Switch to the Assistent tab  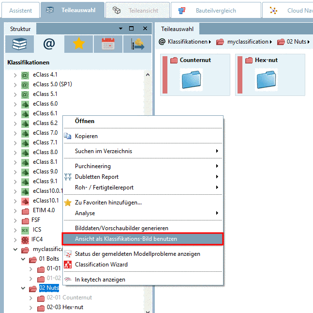[21, 10]
